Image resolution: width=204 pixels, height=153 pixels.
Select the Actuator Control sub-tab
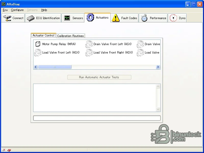point(43,35)
